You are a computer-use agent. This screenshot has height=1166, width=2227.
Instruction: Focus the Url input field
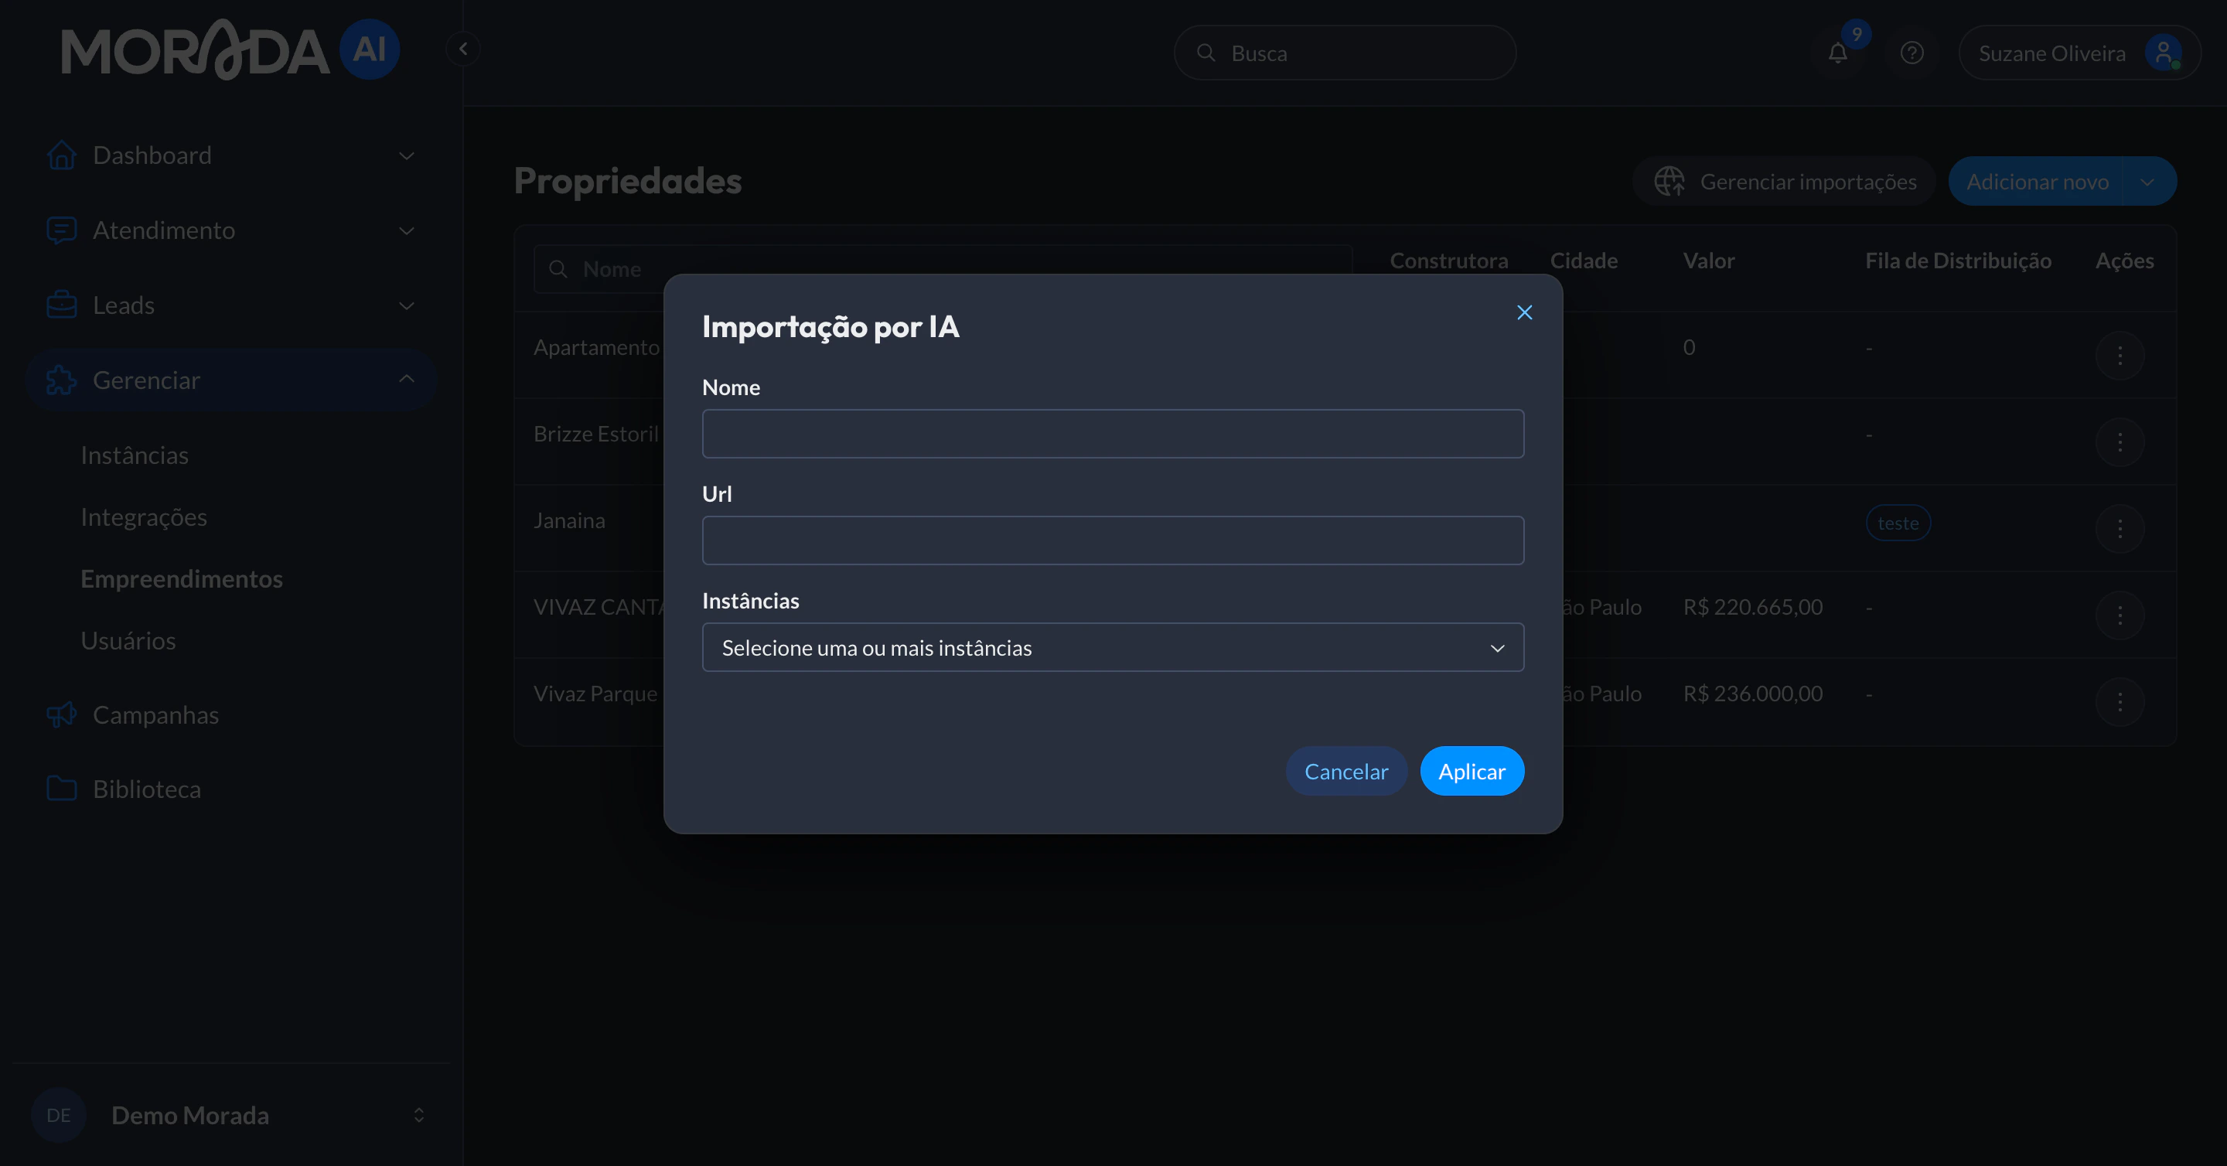[x=1112, y=540]
